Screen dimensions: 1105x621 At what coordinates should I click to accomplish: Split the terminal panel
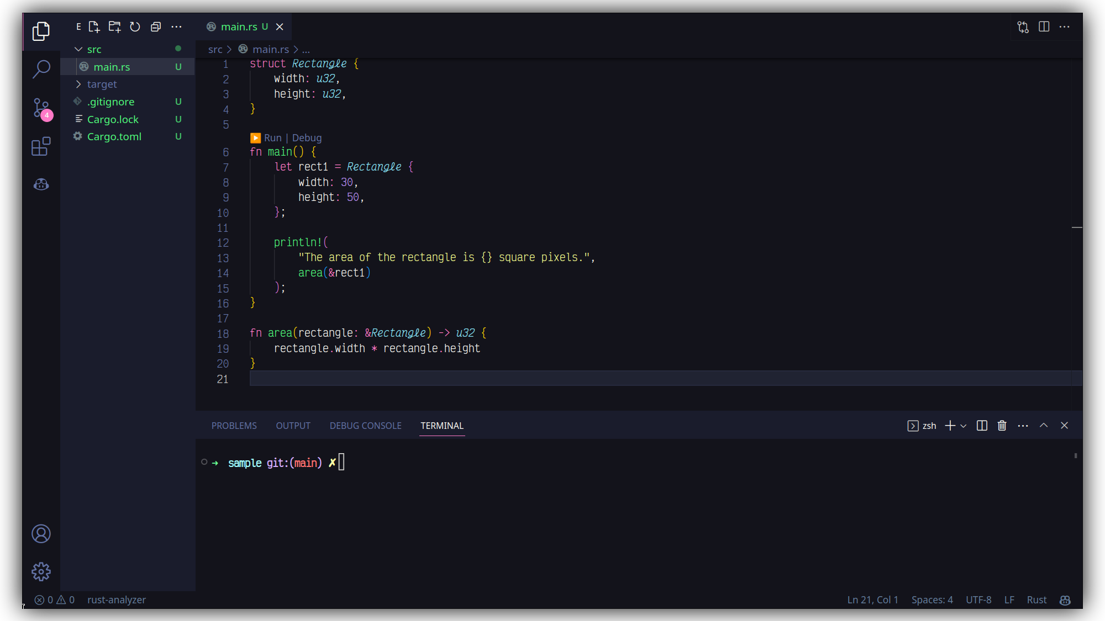(982, 426)
